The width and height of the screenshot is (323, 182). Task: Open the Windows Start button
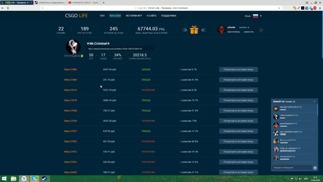4,178
